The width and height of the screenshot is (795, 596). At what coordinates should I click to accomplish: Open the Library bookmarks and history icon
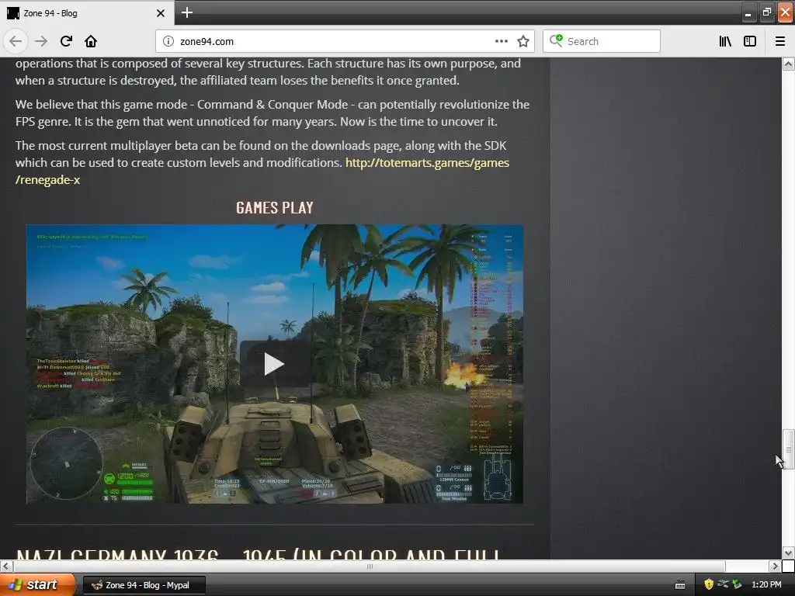pos(725,41)
